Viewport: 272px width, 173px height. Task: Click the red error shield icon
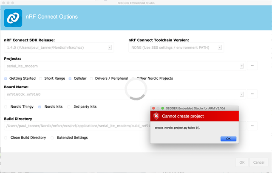[x=156, y=116]
